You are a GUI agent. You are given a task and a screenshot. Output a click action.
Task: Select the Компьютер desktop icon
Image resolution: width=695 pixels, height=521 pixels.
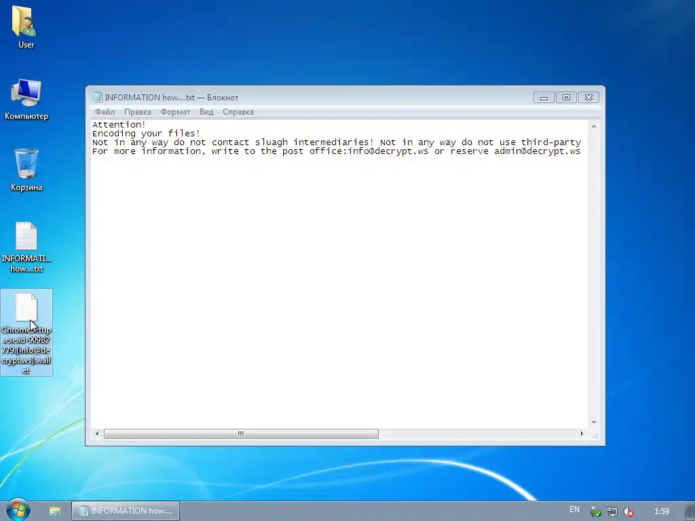coord(26,99)
